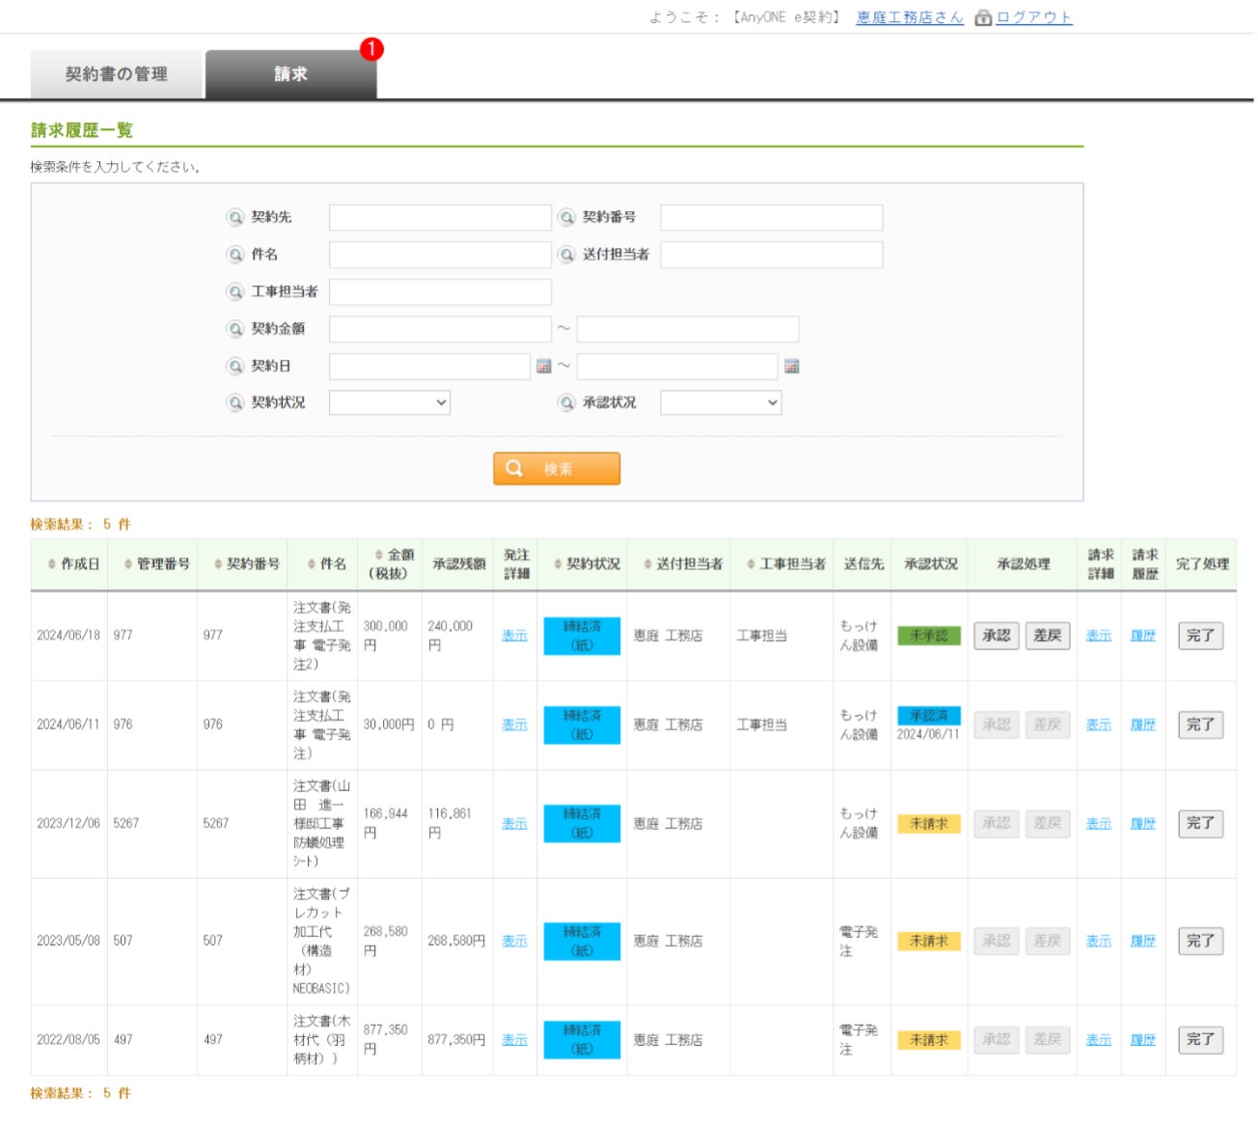Click 承認 button for contract 977
This screenshot has width=1258, height=1123.
pyautogui.click(x=997, y=636)
